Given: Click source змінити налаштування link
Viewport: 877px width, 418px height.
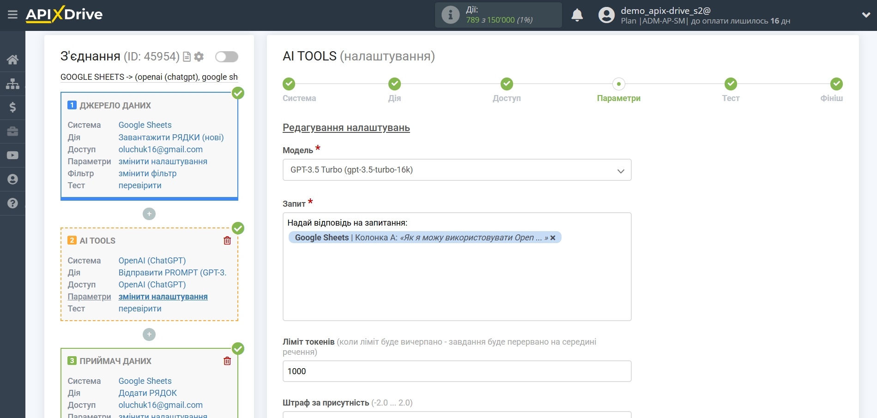Looking at the screenshot, I should [163, 161].
